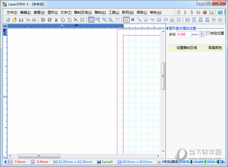Enable the 锁定位置 checkbox

coord(207,34)
